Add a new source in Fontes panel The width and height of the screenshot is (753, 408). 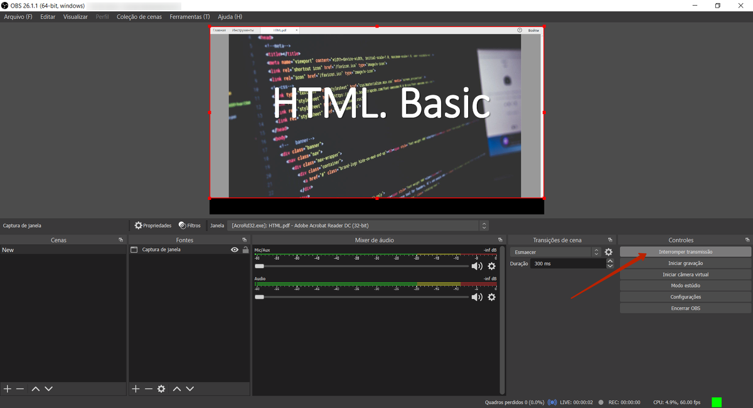pos(136,389)
